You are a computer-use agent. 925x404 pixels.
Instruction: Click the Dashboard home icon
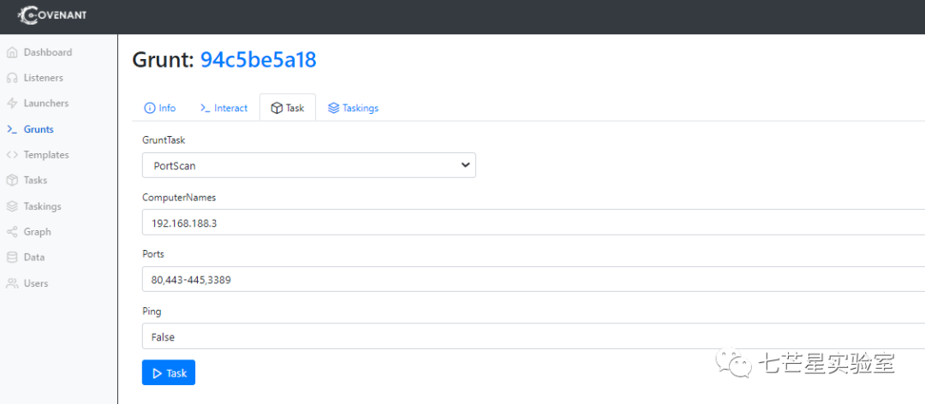click(12, 52)
